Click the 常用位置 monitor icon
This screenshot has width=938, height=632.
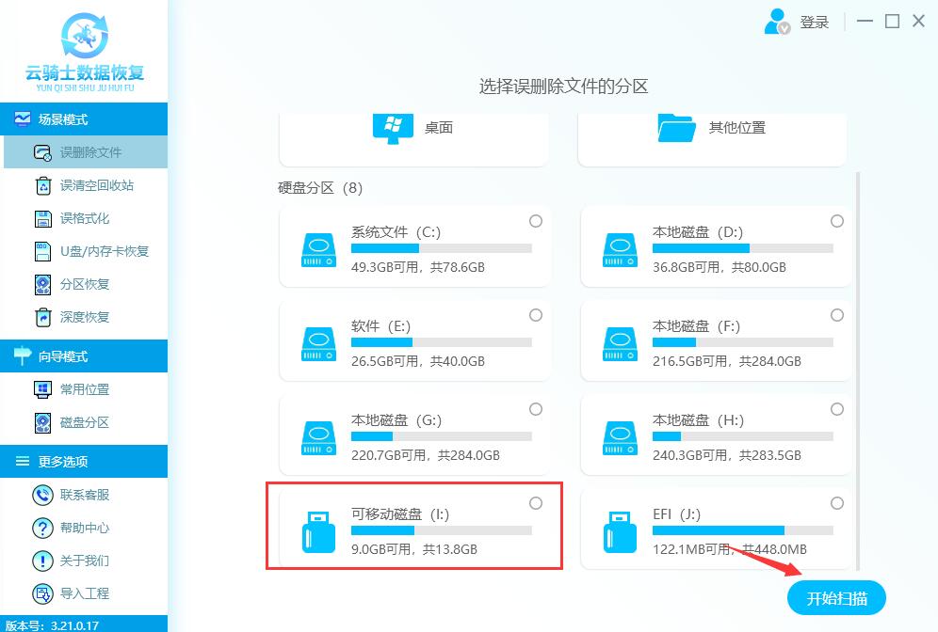[x=43, y=389]
